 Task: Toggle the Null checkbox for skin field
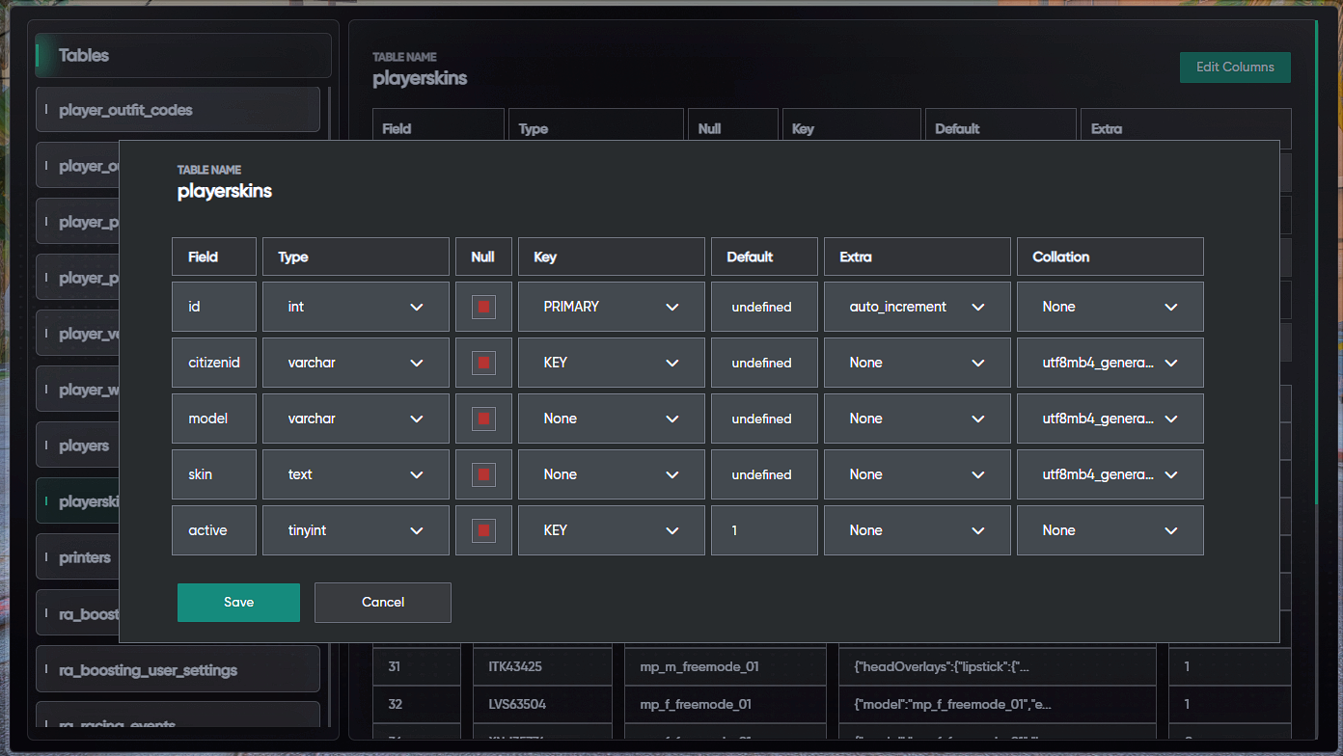(483, 474)
